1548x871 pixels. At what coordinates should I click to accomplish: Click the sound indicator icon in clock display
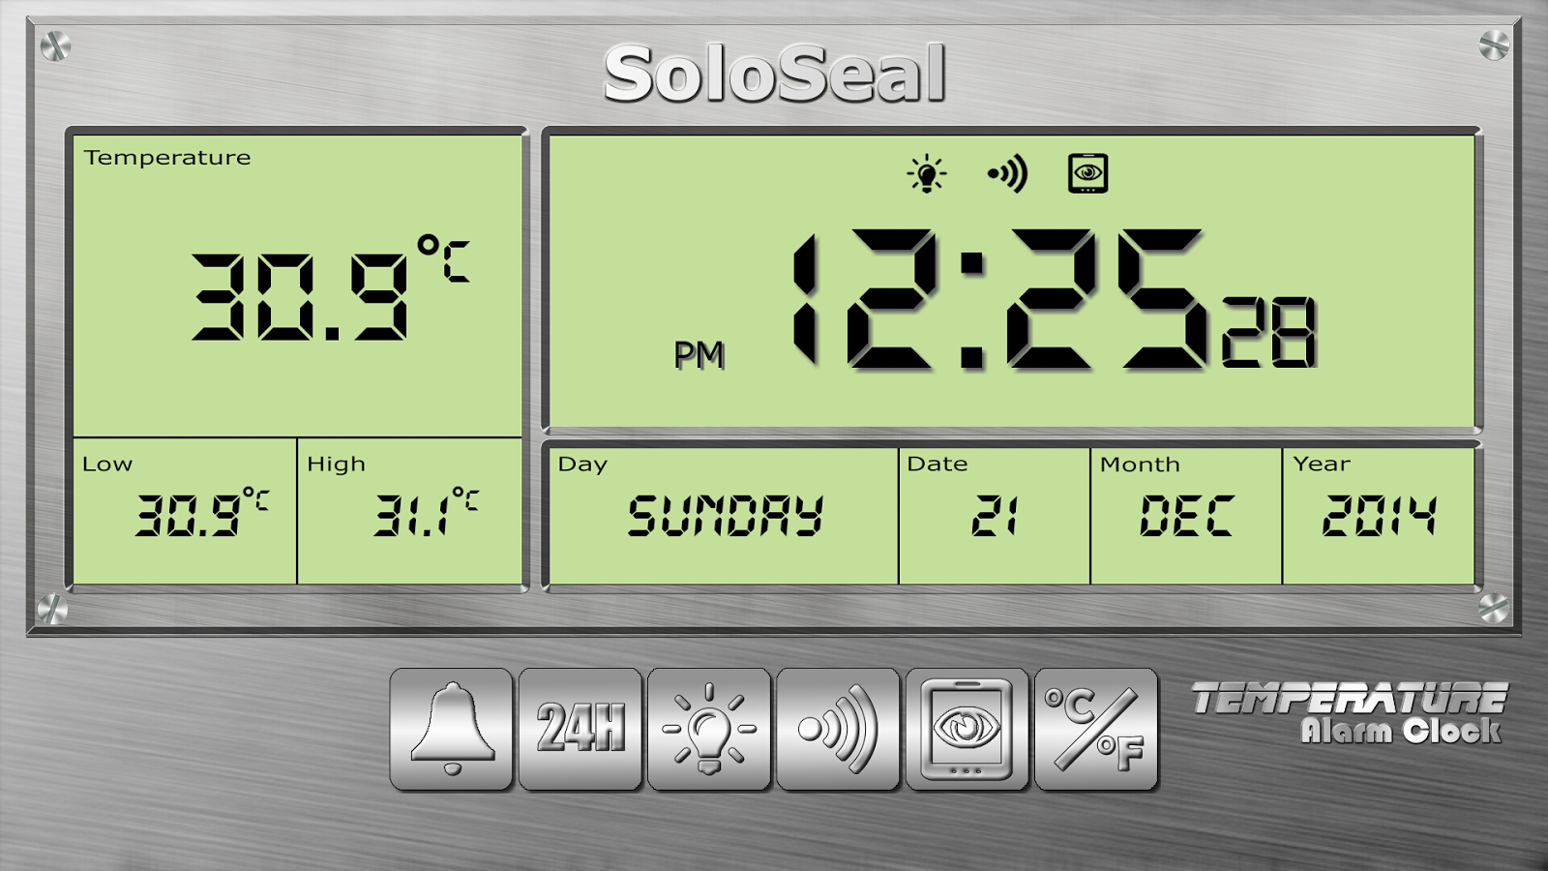click(x=1007, y=174)
